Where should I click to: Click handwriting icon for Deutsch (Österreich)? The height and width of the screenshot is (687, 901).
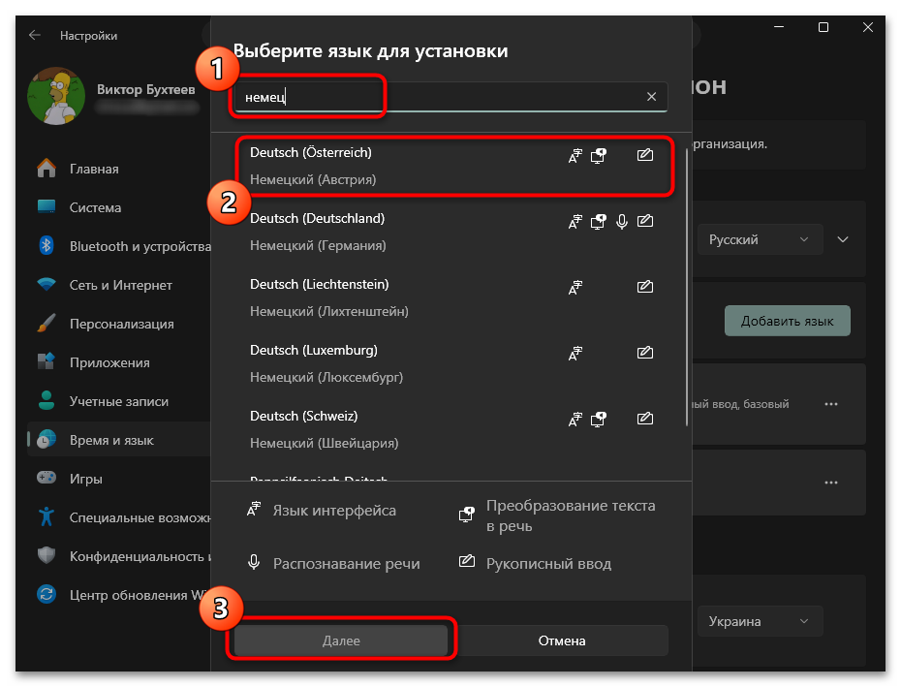644,155
